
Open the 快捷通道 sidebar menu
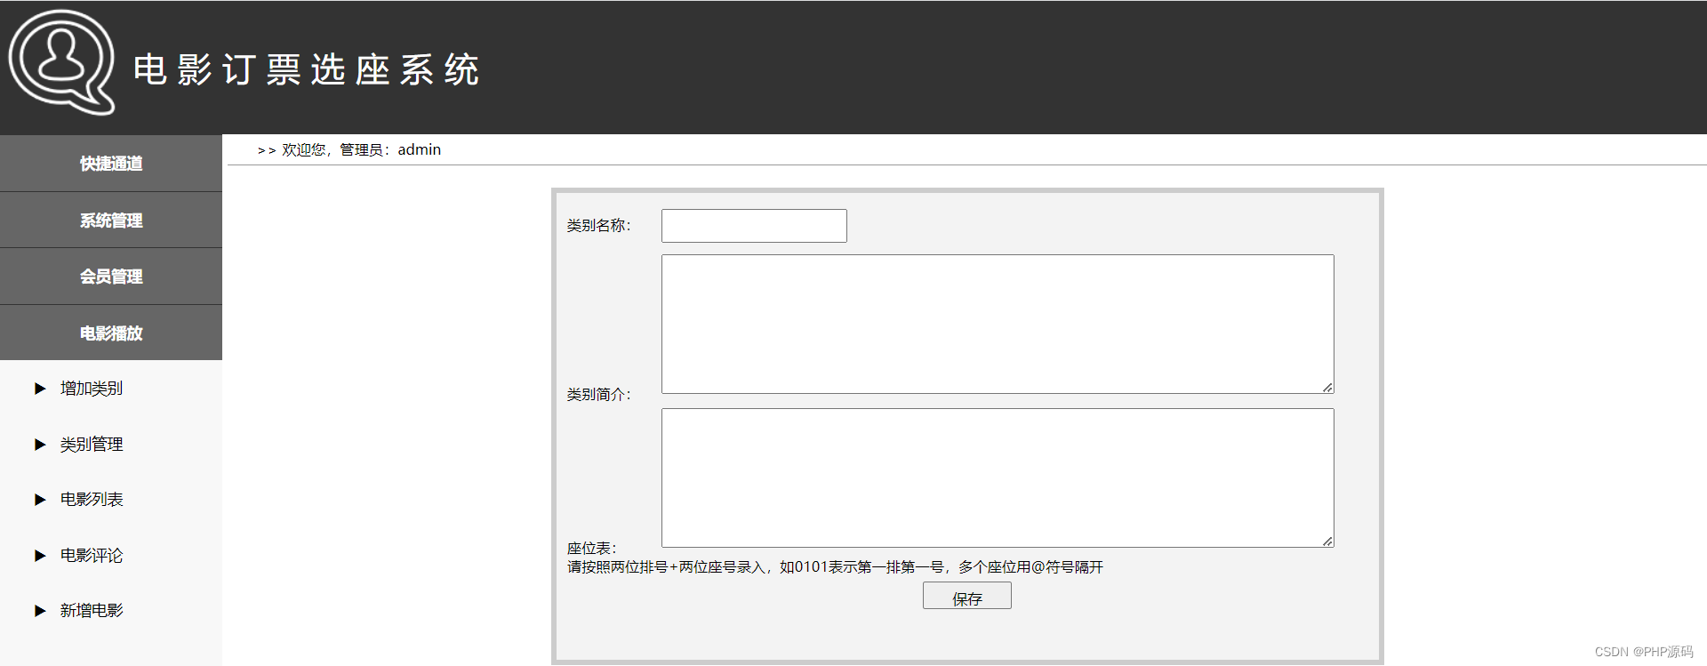111,164
